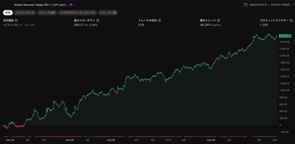Screen dimensions: 295x144
Task: Click the green 2,572.06 equity value label
Action: (x=285, y=36)
